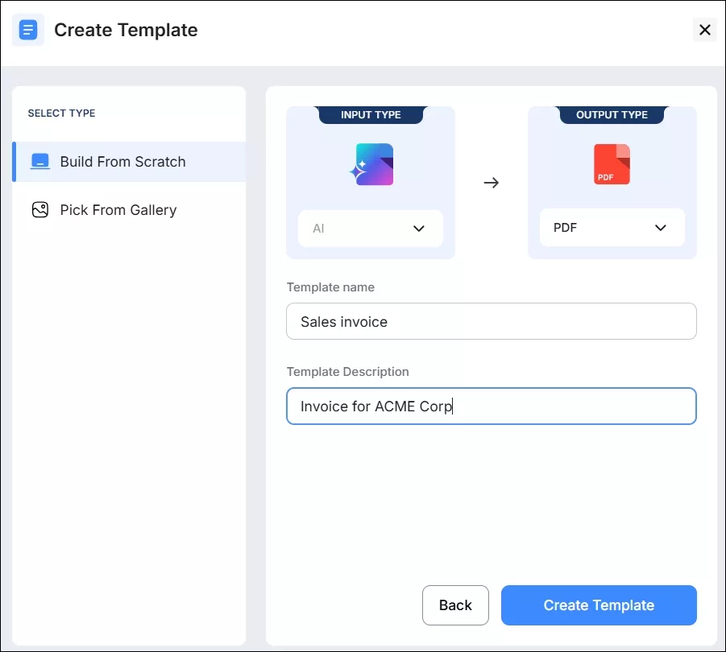The image size is (726, 652).
Task: Select the Build From Scratch sidebar icon
Action: click(39, 161)
